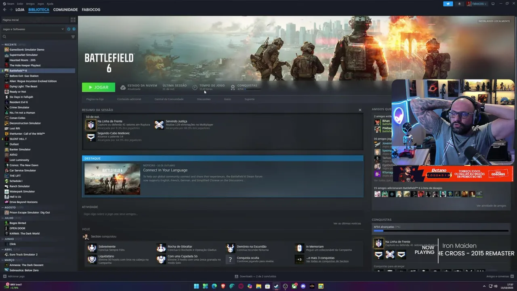Select Resident Evil 6 in library
The width and height of the screenshot is (517, 291).
click(19, 102)
